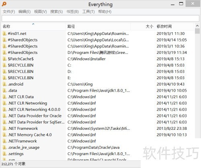Image resolution: width=201 pixels, height=168 pixels.
Task: Click the .NET CLR Data name text
Action: point(21,97)
